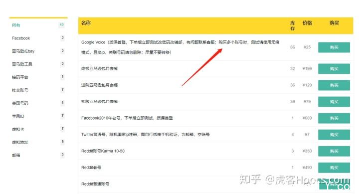Buy the 进阶亚马逊包月套餐 item

(334, 85)
